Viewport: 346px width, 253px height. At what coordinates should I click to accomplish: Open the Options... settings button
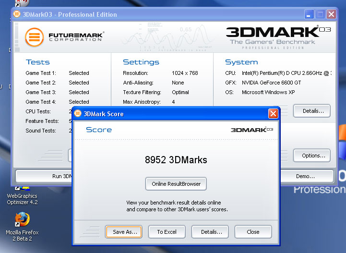tap(312, 156)
